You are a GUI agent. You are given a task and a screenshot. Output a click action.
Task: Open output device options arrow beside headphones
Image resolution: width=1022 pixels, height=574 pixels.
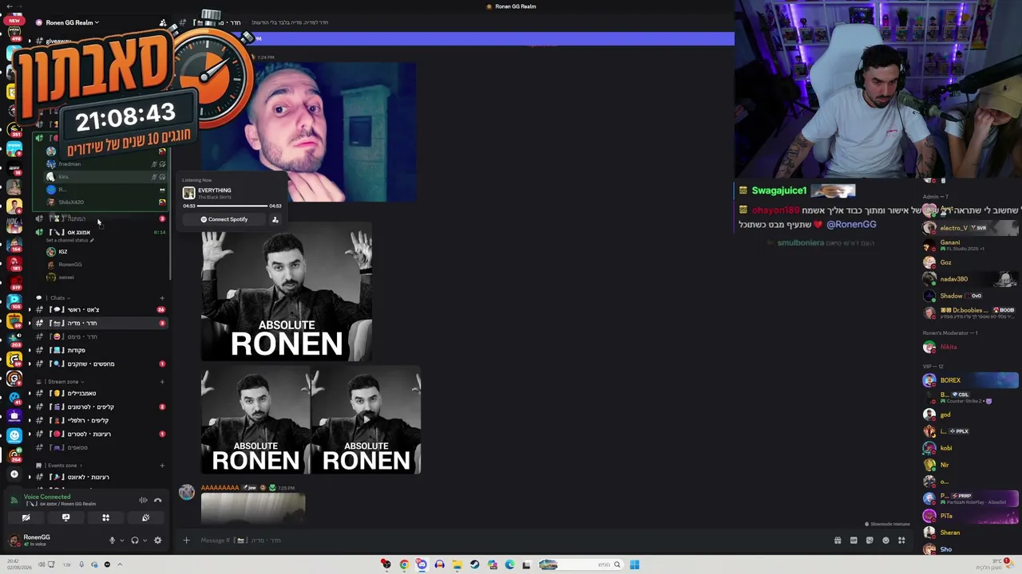coord(145,541)
